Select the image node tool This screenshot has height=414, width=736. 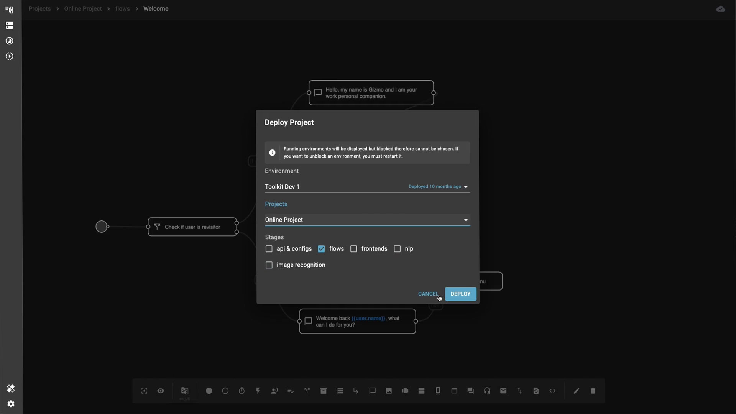[389, 391]
